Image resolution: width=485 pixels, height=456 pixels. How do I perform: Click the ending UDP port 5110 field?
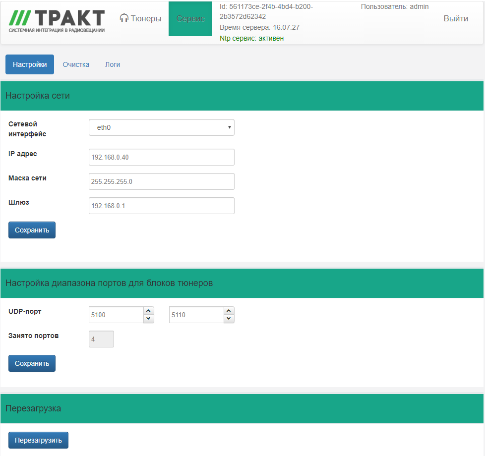pyautogui.click(x=196, y=315)
